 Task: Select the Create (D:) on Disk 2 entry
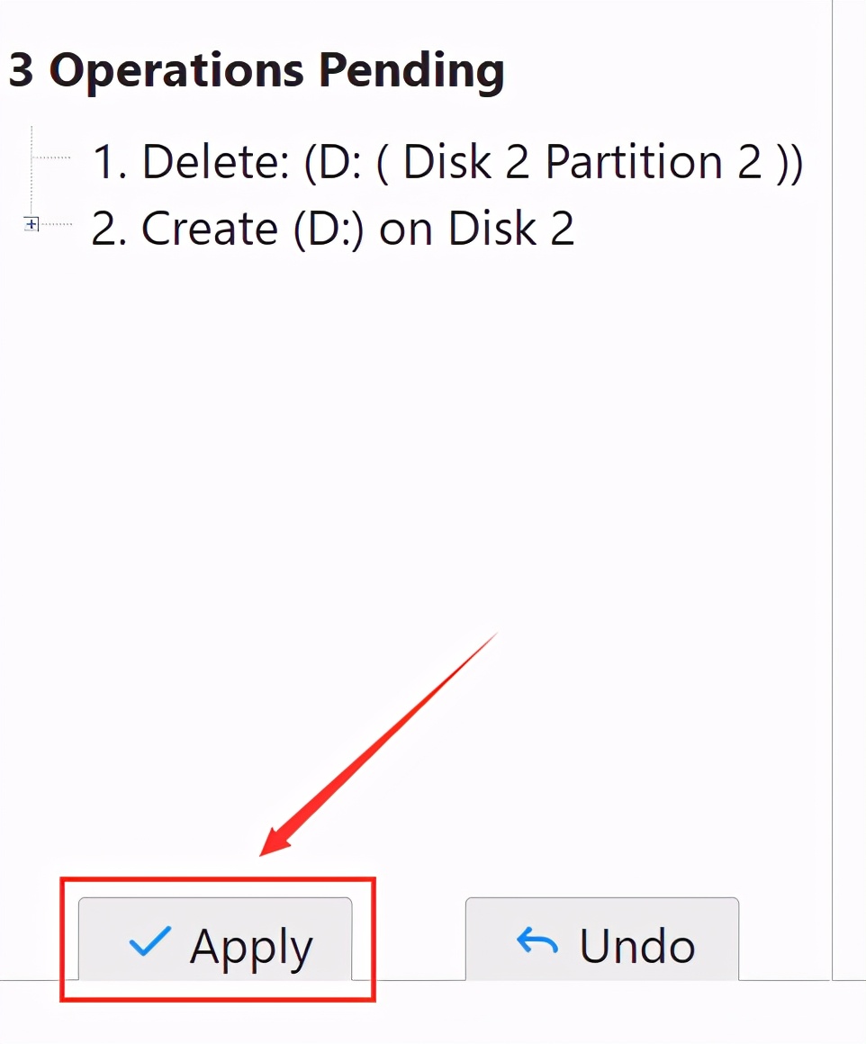tap(333, 229)
